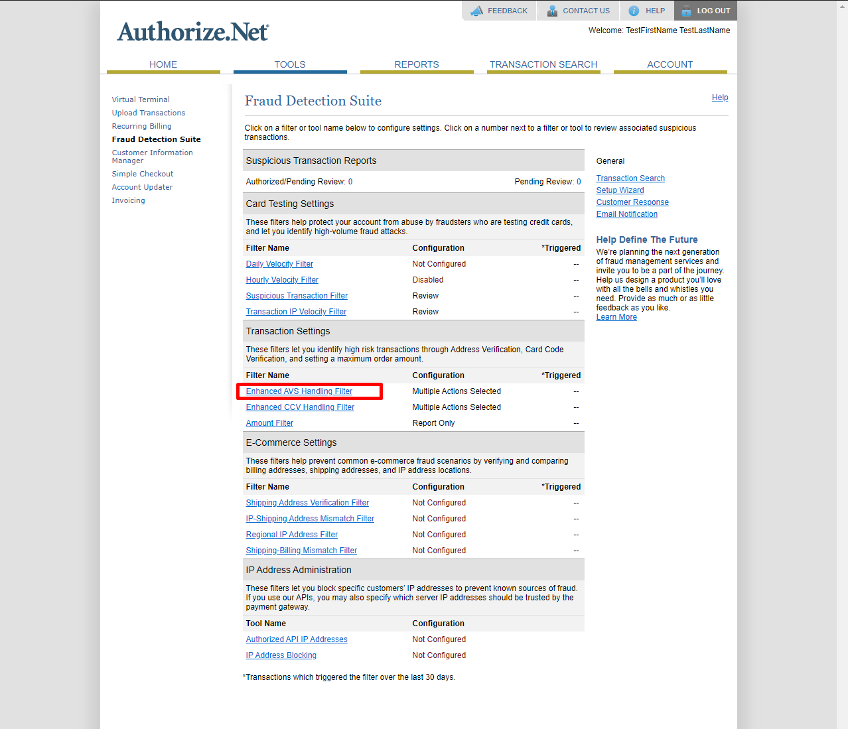Select Account Updater in sidebar
848x729 pixels.
[x=142, y=187]
